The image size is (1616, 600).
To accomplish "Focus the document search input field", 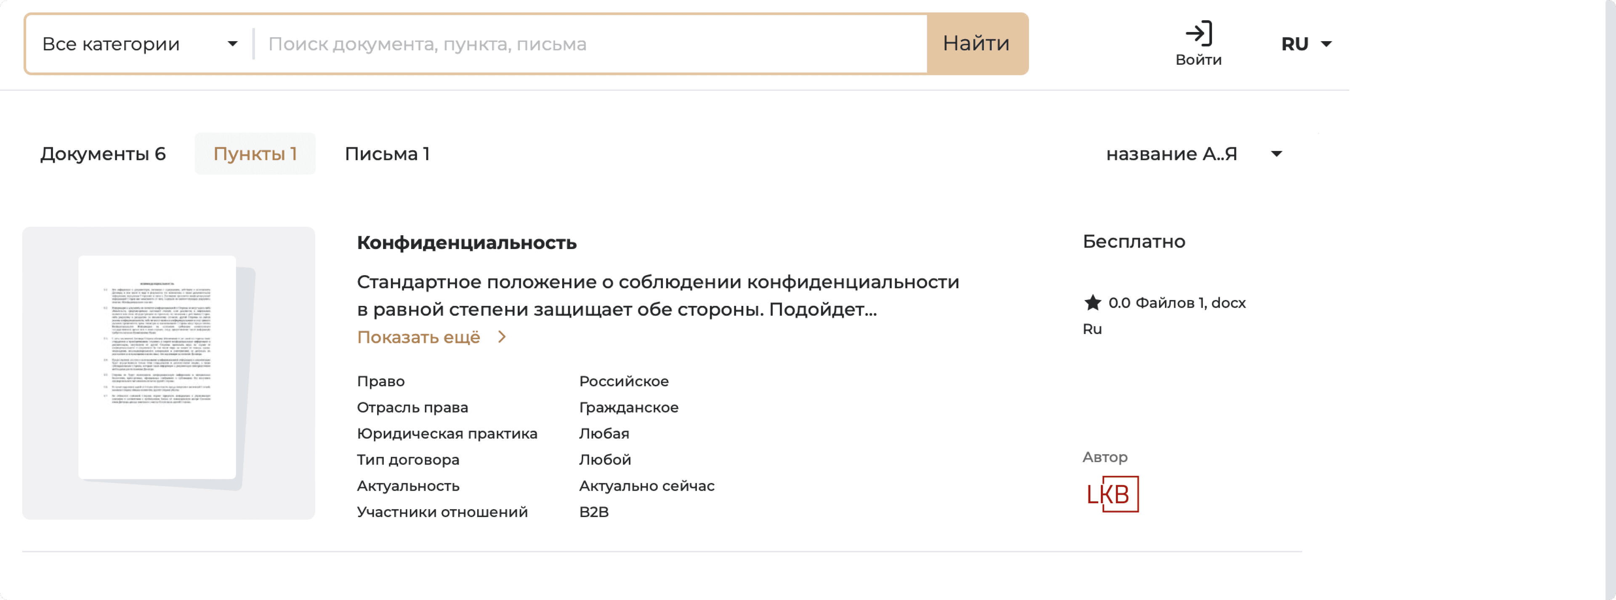I will [x=590, y=44].
